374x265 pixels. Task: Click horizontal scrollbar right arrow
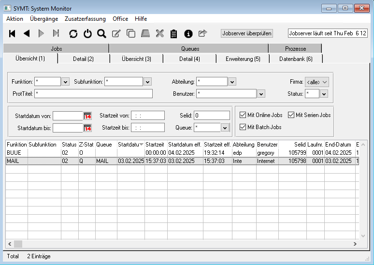355,244
